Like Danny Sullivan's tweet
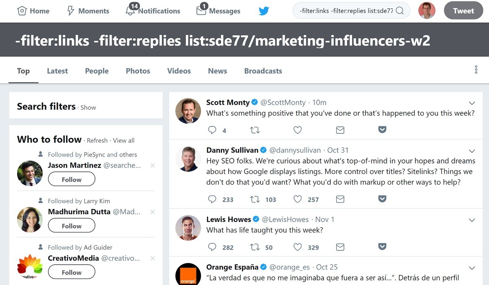Screen dimensions: 489x285 pos(298,199)
